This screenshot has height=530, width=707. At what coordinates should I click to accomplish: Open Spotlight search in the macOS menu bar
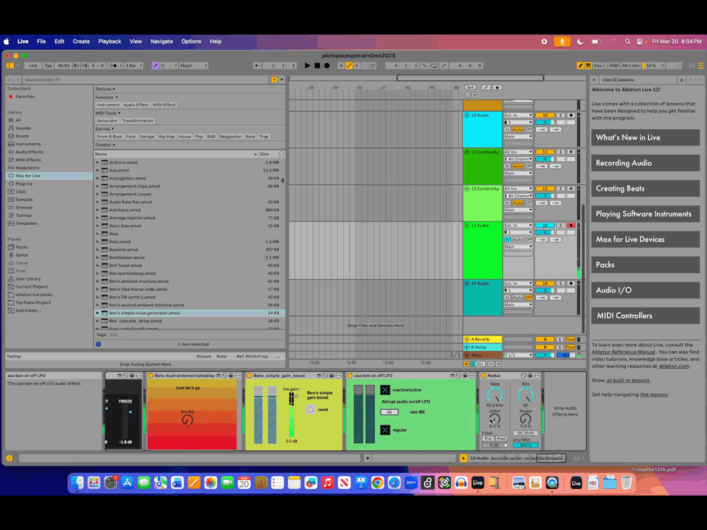628,42
